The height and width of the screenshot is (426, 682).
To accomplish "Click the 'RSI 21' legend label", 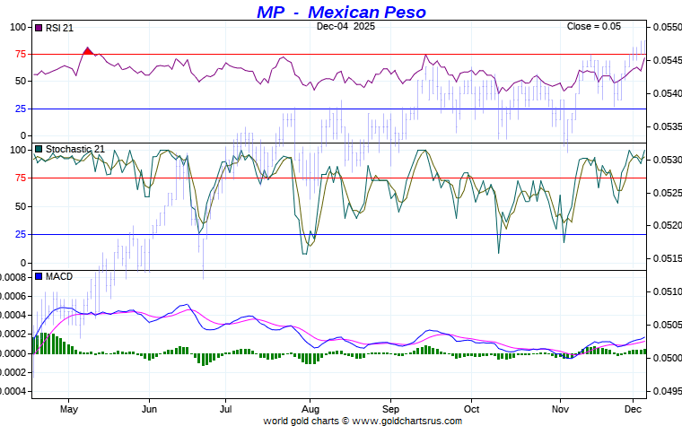I will click(x=59, y=28).
